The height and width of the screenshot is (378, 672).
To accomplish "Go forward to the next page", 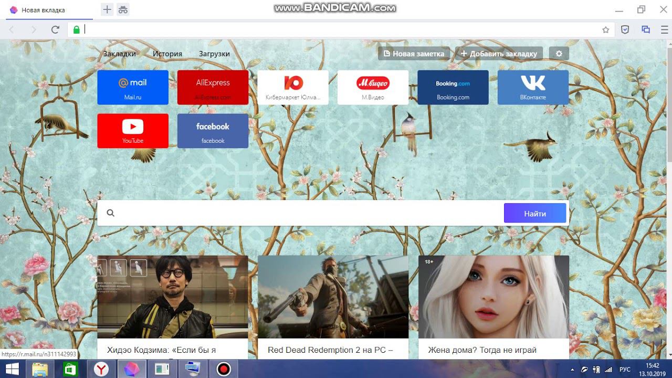I will click(34, 30).
